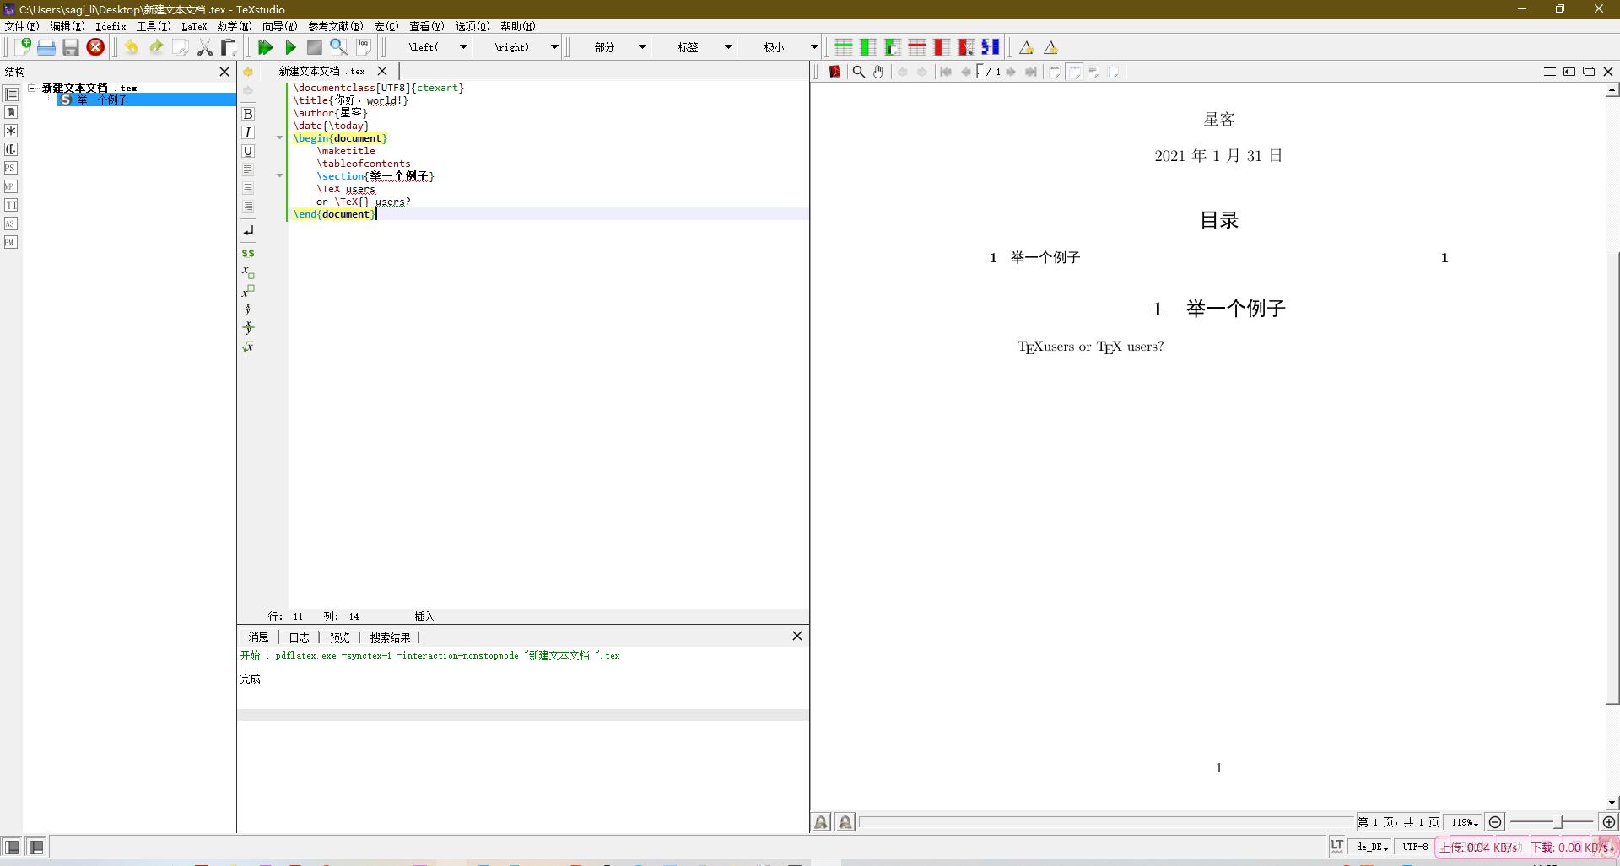
Task: Toggle the left/right brackets panel
Action: click(x=11, y=149)
